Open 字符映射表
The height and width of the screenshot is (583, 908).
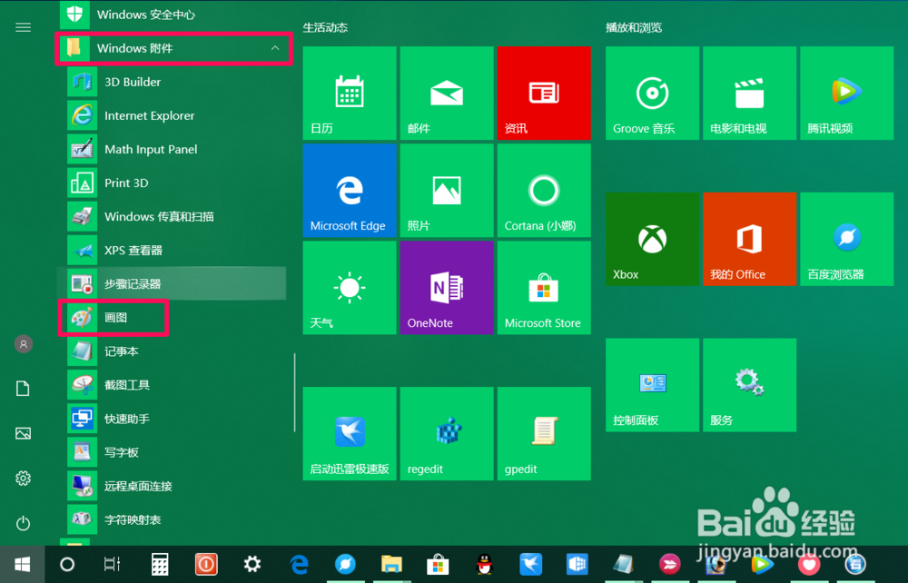173,519
